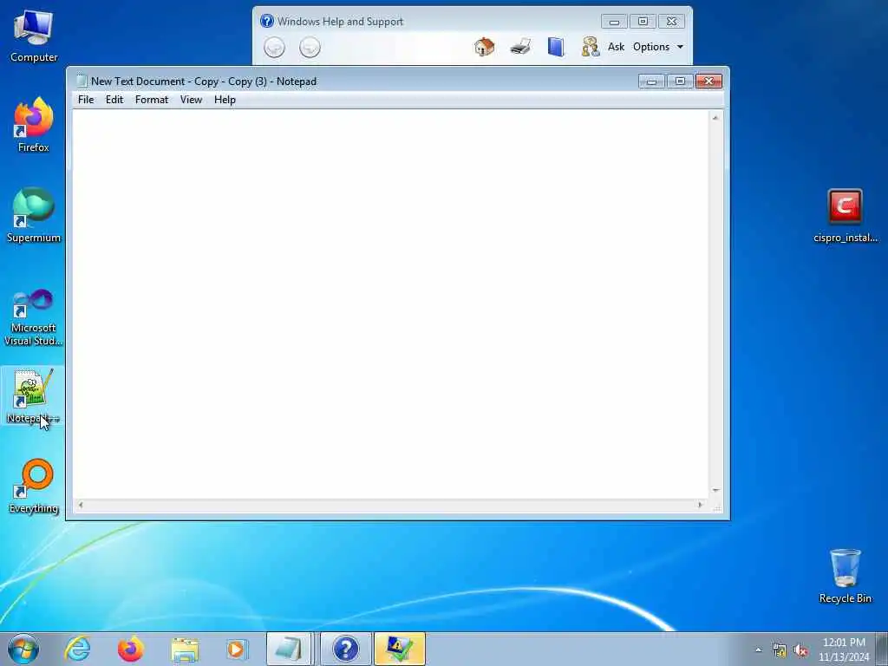Click the Ask link in Help and Support
Image resolution: width=888 pixels, height=666 pixels.
click(x=617, y=47)
